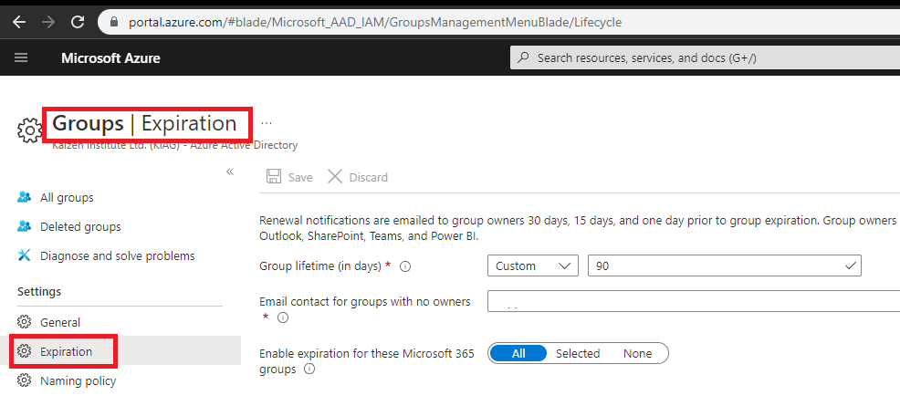
Task: Open Naming policy settings
Action: (x=78, y=380)
